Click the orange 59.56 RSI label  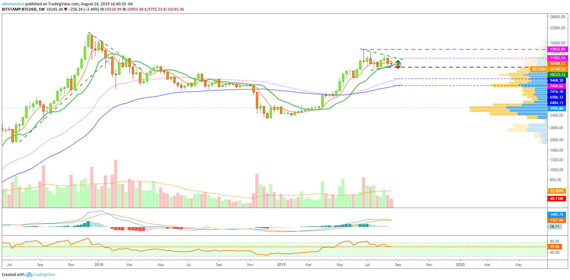(555, 247)
